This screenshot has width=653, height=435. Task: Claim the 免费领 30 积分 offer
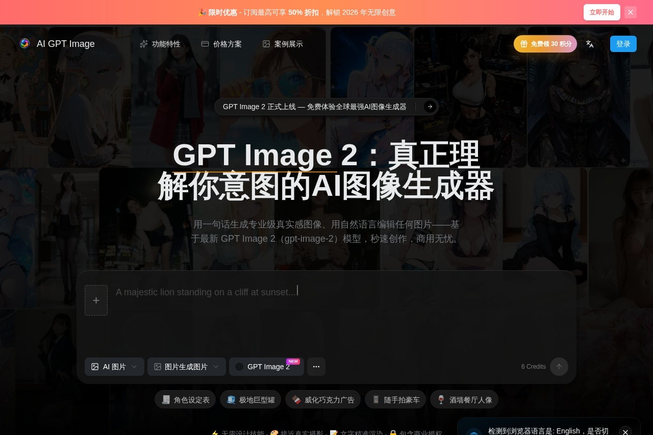tap(545, 44)
